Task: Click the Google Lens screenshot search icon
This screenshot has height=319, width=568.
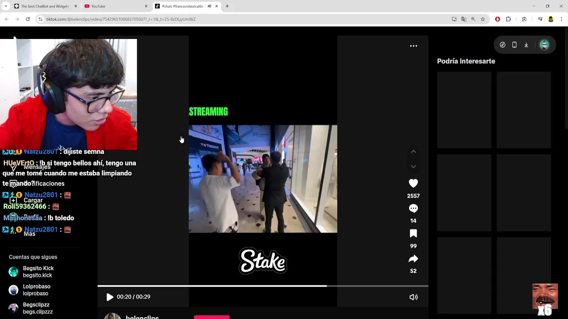Action: (x=524, y=19)
